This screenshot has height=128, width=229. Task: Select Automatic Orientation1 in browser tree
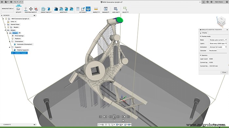pos(25,44)
